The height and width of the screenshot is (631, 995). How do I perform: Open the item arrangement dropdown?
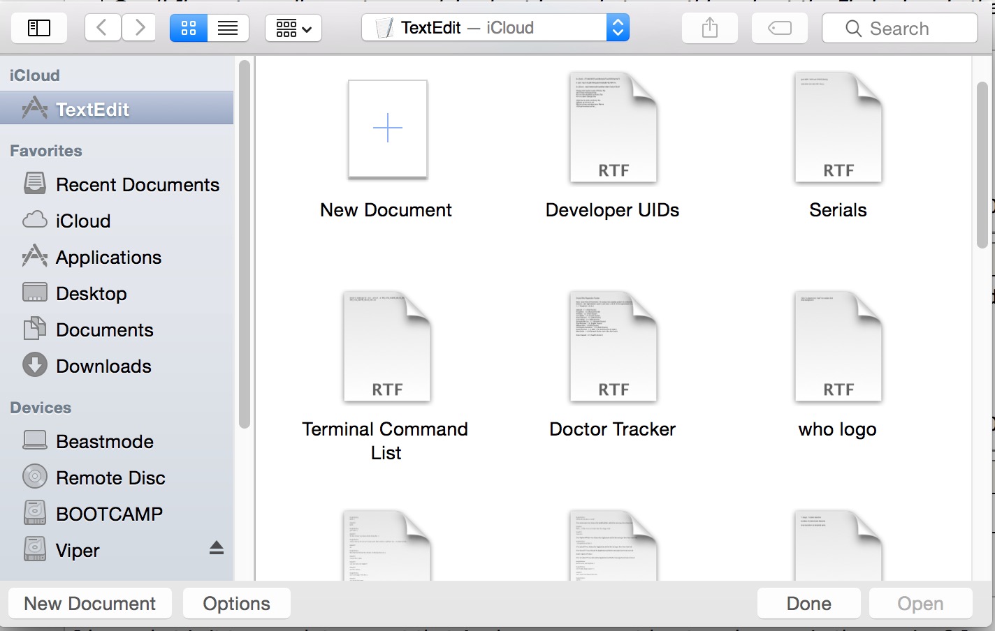tap(293, 28)
